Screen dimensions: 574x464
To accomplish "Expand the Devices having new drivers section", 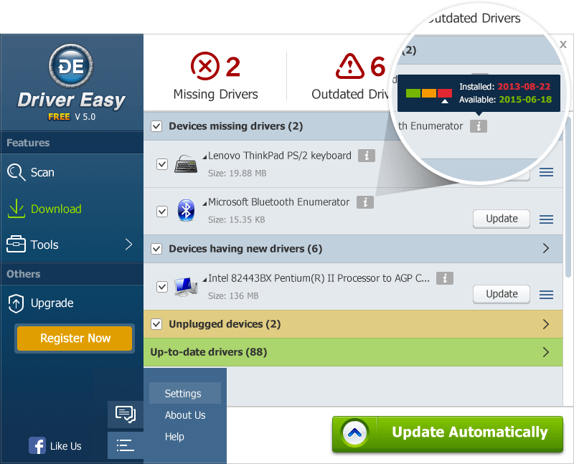I will pos(546,249).
